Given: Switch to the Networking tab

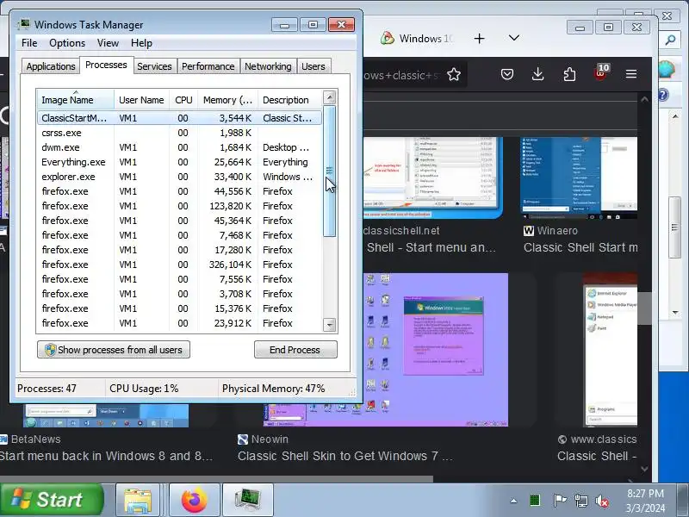Looking at the screenshot, I should click(x=268, y=66).
